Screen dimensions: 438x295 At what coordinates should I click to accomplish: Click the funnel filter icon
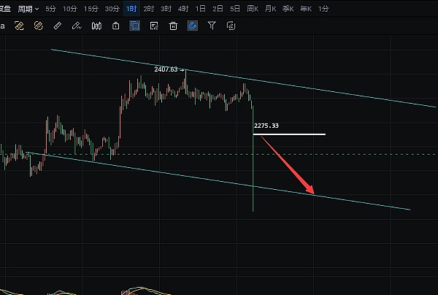[x=212, y=26]
